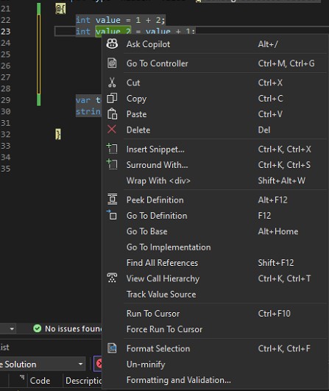
Task: Click the Cut scissors icon
Action: pos(112,82)
